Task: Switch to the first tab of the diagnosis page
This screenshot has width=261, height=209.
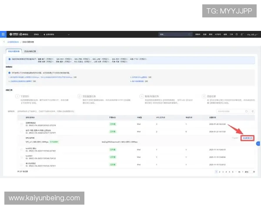Action: click(14, 51)
